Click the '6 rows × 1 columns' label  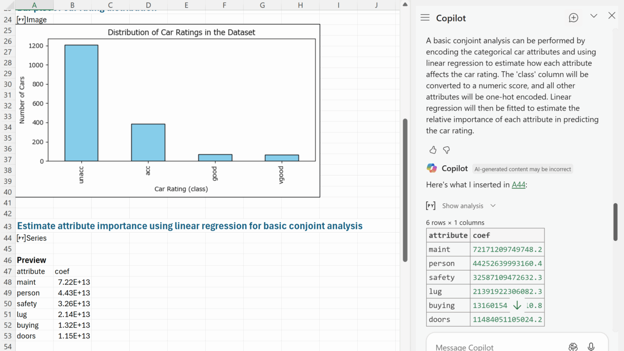click(455, 223)
